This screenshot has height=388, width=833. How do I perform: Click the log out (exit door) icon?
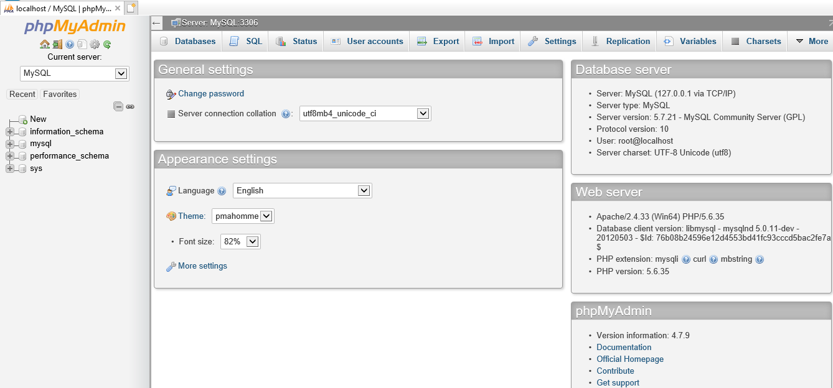(x=57, y=44)
